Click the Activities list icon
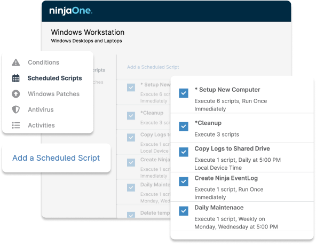This screenshot has width=316, height=244. point(15,125)
